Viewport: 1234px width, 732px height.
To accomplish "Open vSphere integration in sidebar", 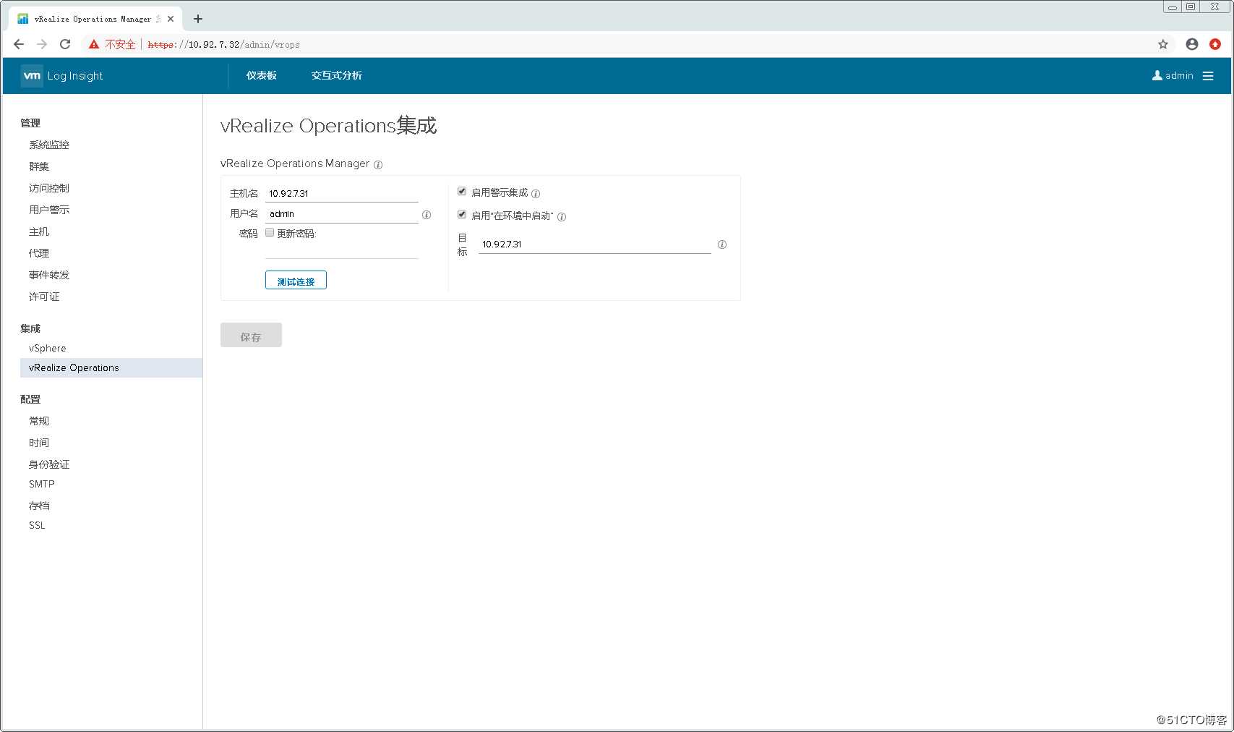I will tap(48, 348).
